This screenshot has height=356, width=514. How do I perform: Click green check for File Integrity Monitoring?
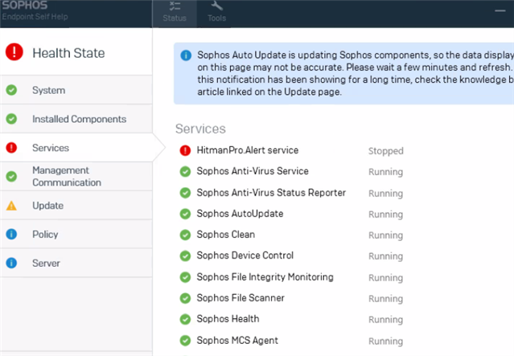[x=185, y=277]
